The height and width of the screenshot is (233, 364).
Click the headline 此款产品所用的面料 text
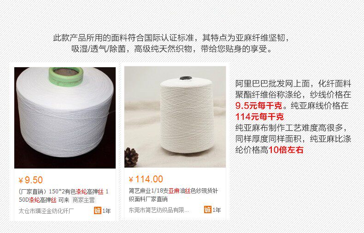coord(90,38)
